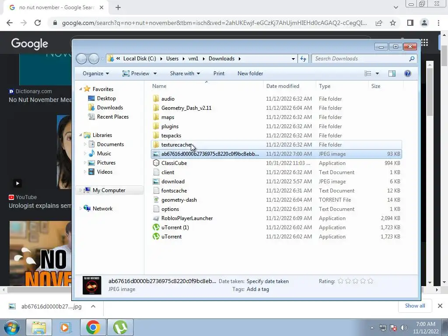Click Chrome share page icon
The width and height of the screenshot is (448, 336).
point(379,23)
